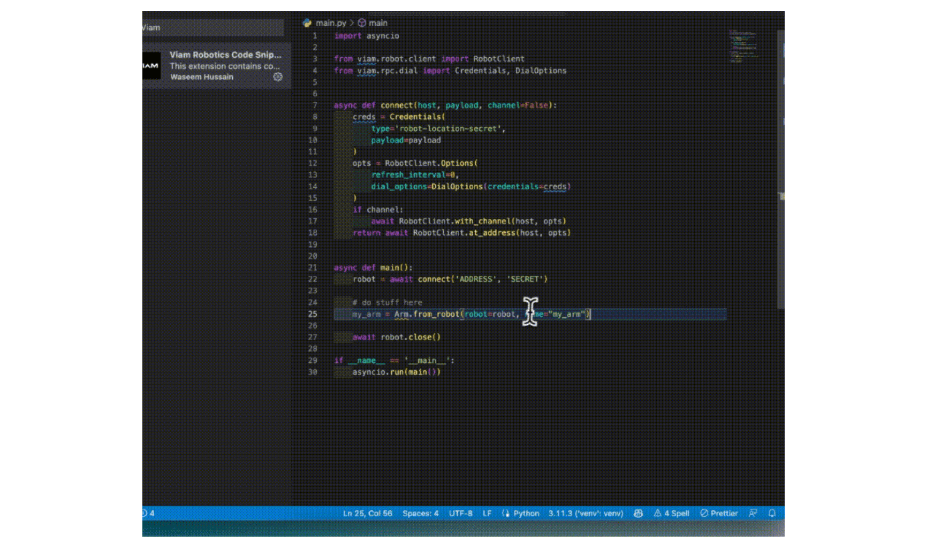
Task: Click the 'my_arm' string on line 25
Action: point(568,315)
